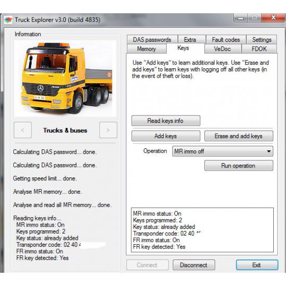Click Erase and add keys button
Screen dimensions: 286x286
coord(239,136)
